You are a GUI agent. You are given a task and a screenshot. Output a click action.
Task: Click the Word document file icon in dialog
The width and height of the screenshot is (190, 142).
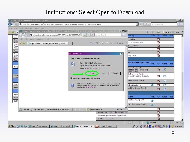click(x=73, y=64)
